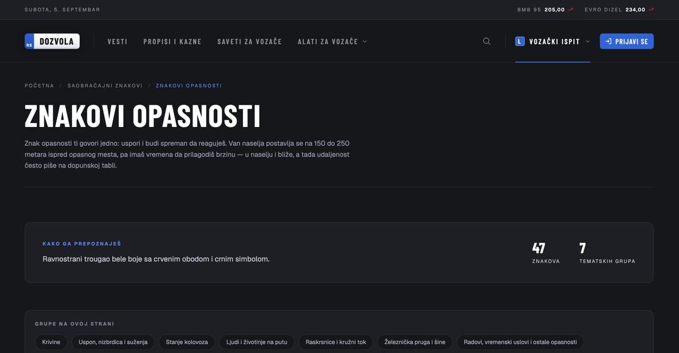Click Znakovi opasnosti breadcrumb
Viewport: 679px width, 353px height.
coord(189,86)
